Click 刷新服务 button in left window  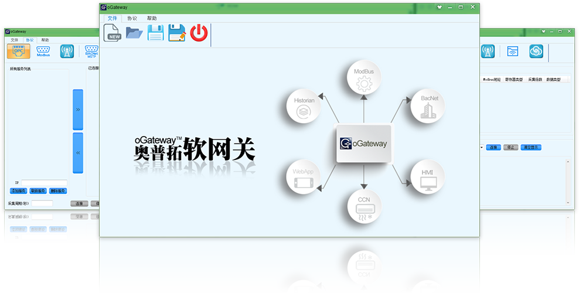point(38,191)
